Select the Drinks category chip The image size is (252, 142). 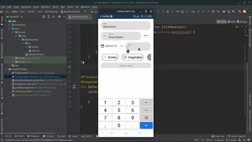(x=110, y=57)
